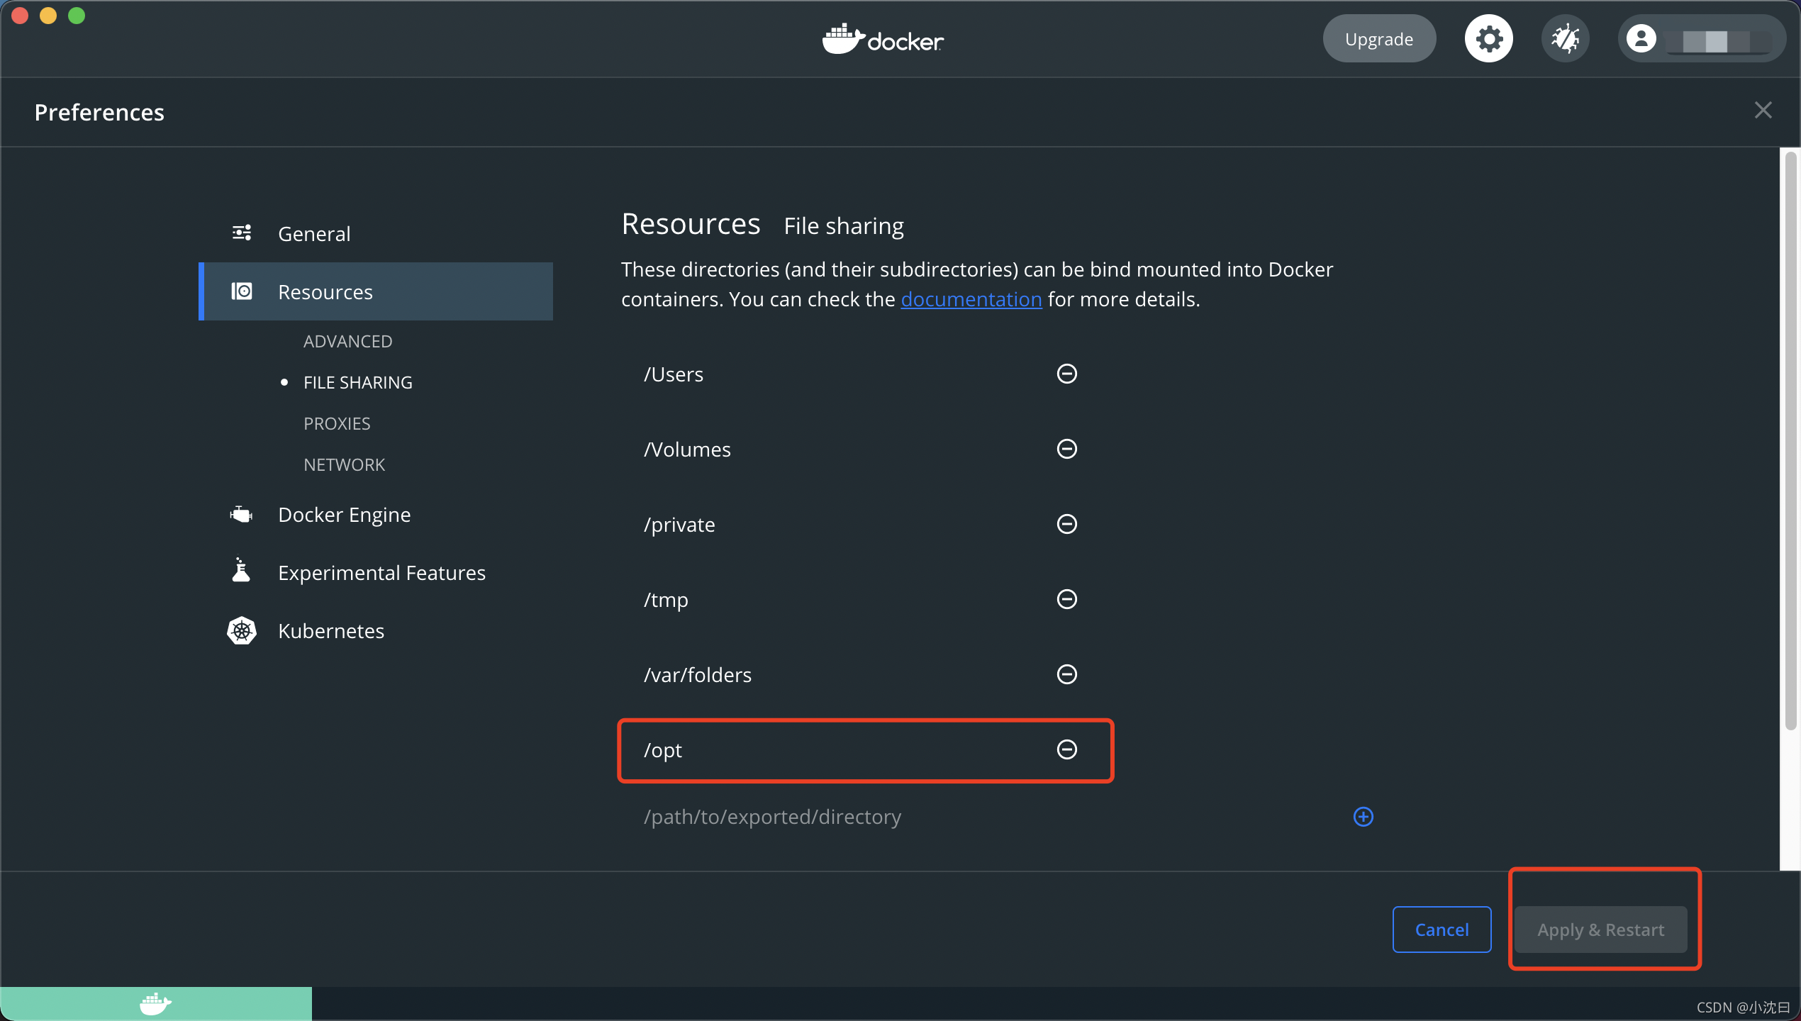
Task: Select the Resources sidebar item
Action: 325,292
